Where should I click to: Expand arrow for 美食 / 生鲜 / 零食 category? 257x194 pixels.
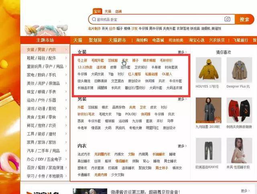pos(66,117)
